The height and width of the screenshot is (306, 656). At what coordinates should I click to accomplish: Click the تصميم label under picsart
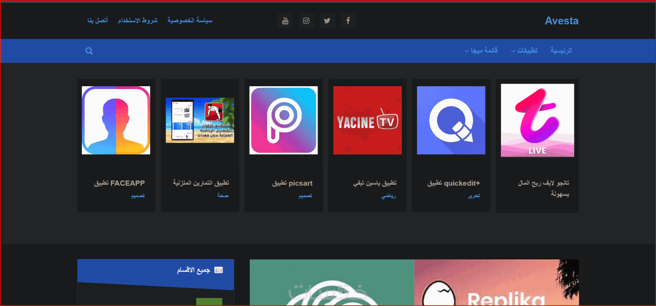click(305, 196)
